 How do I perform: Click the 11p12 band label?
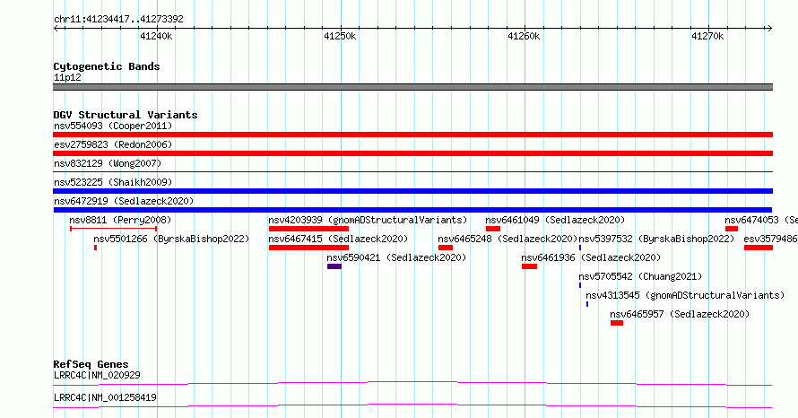(x=67, y=77)
